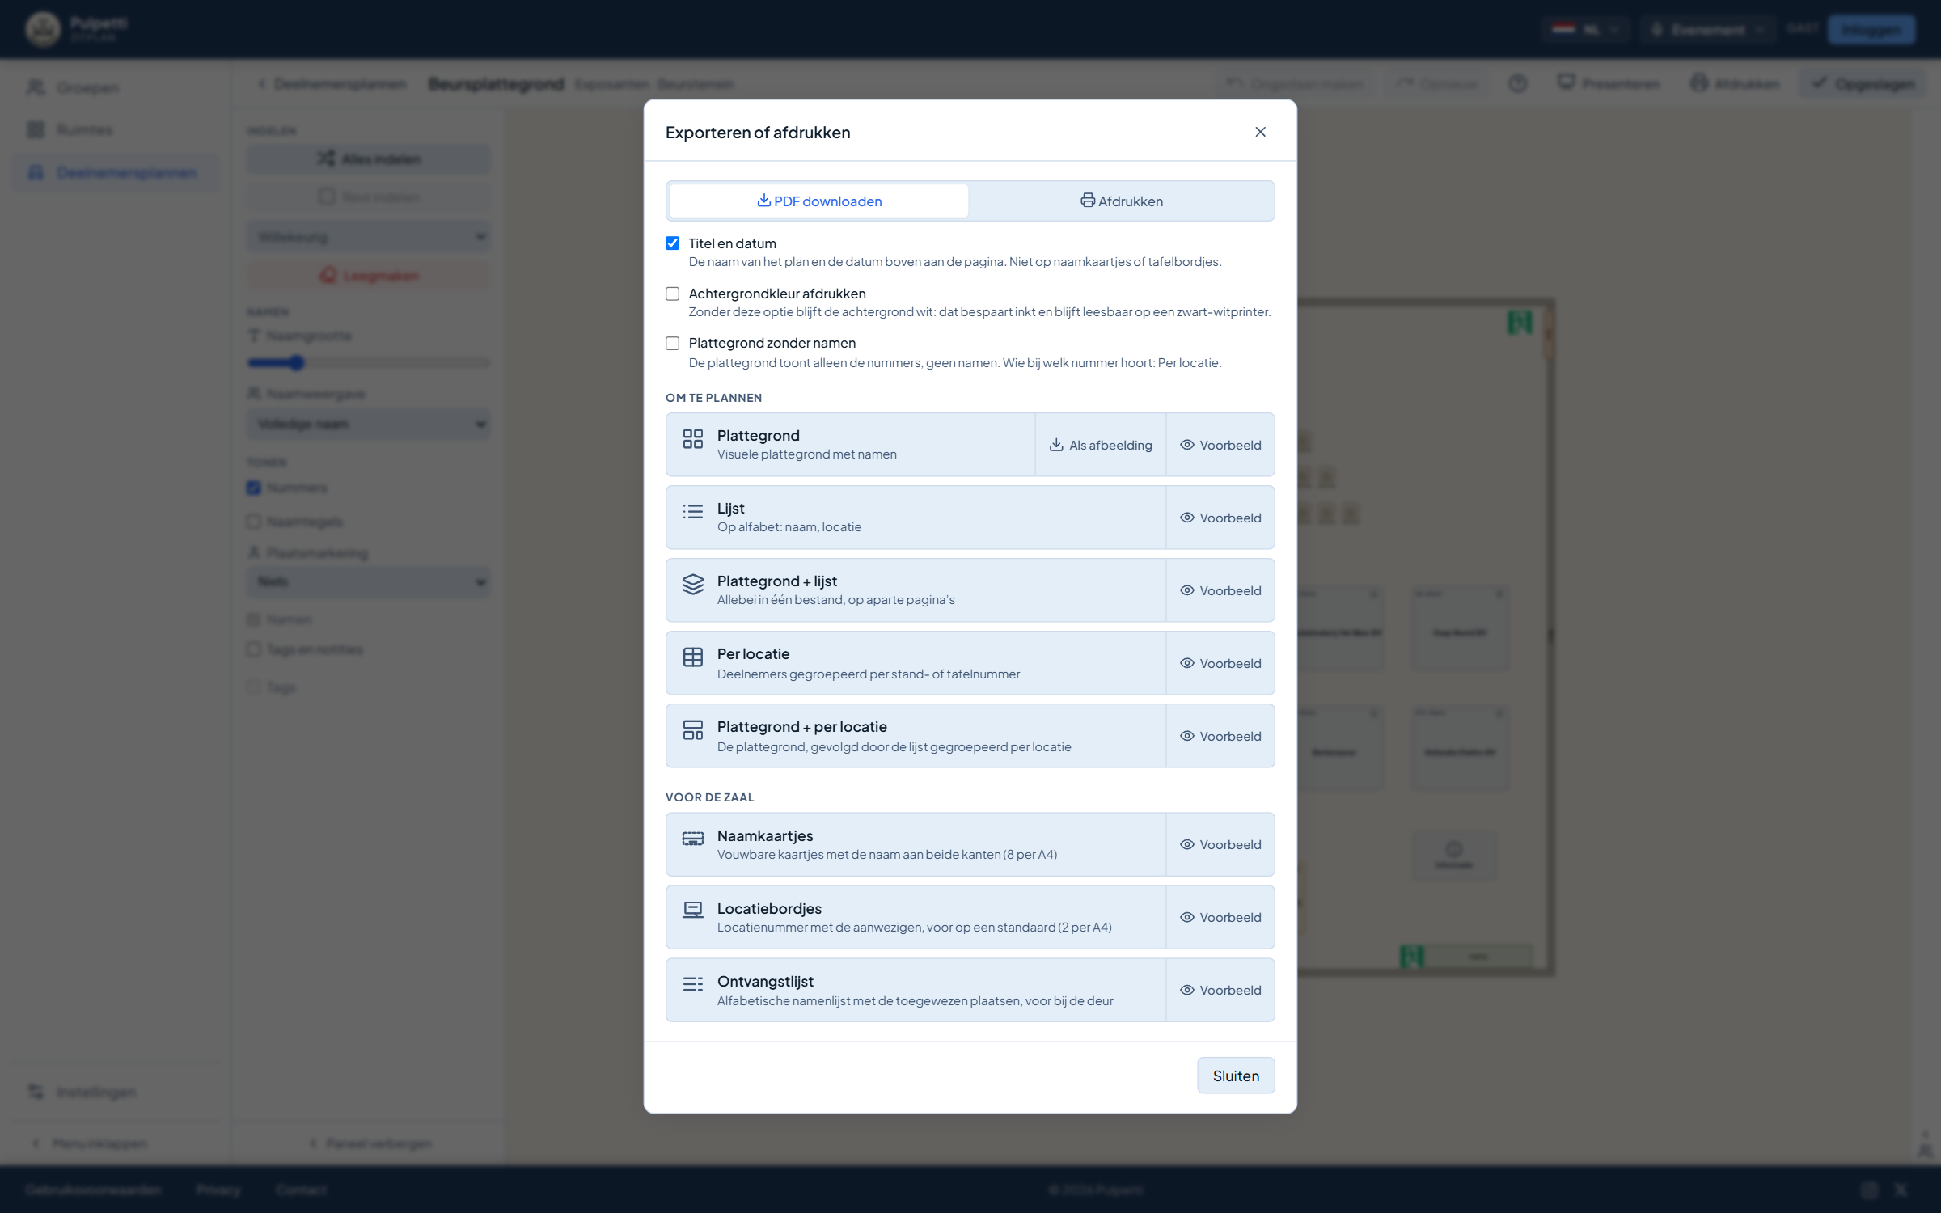This screenshot has height=1213, width=1941.
Task: Uncheck the Titel en datum checkbox
Action: [x=672, y=243]
